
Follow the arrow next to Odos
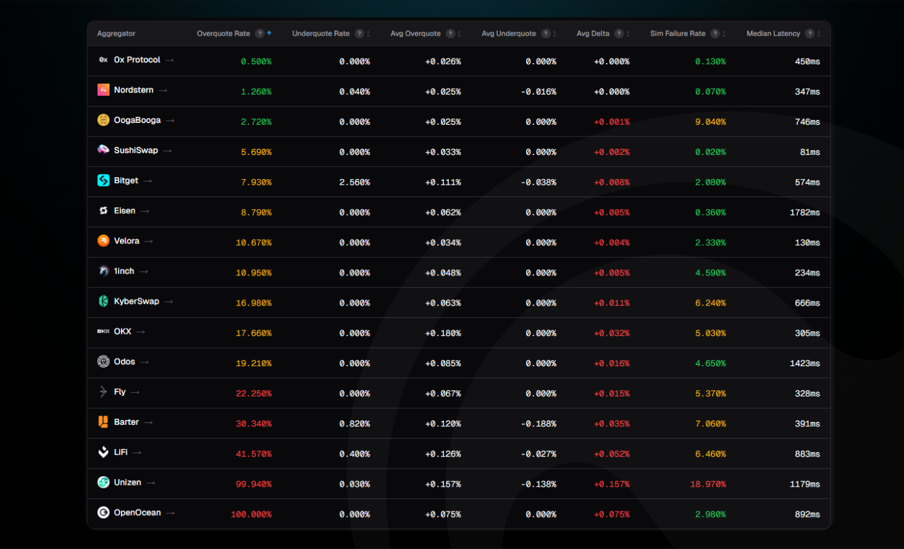tap(144, 363)
